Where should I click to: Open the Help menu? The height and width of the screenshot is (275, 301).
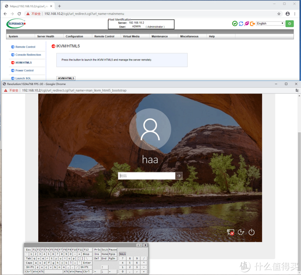coord(212,37)
